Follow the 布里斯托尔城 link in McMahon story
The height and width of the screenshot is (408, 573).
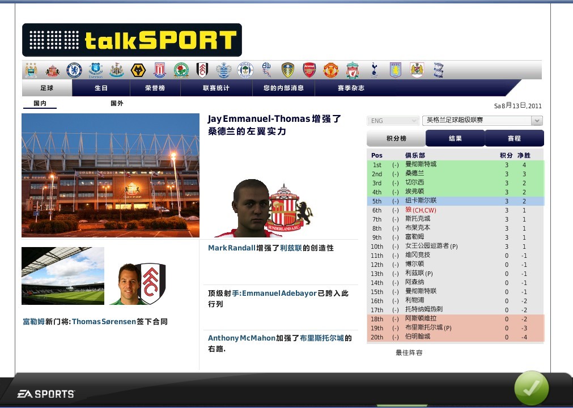(322, 338)
